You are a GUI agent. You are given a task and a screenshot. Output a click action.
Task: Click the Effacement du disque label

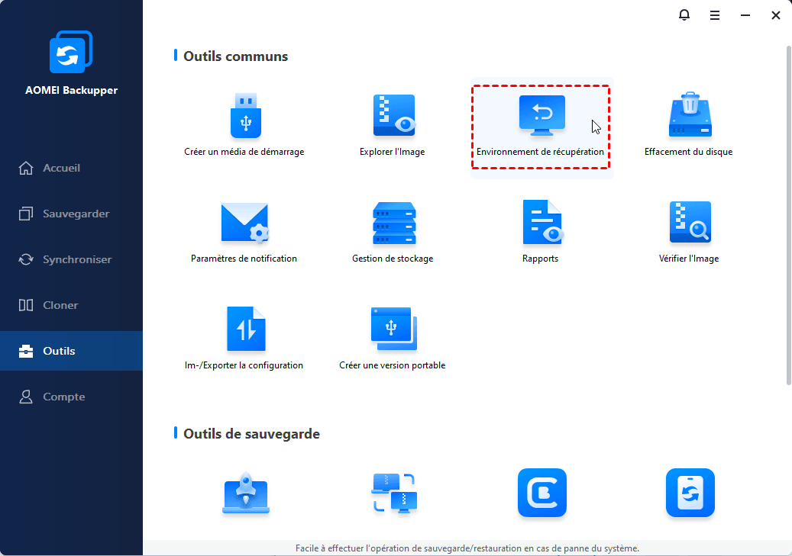tap(688, 152)
